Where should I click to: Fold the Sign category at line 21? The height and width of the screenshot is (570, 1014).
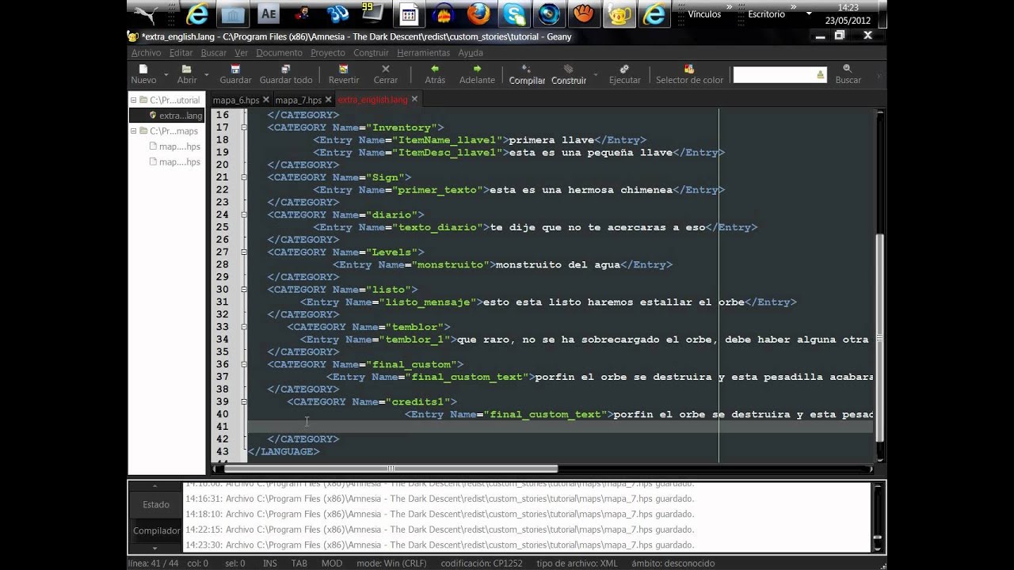[x=243, y=177]
